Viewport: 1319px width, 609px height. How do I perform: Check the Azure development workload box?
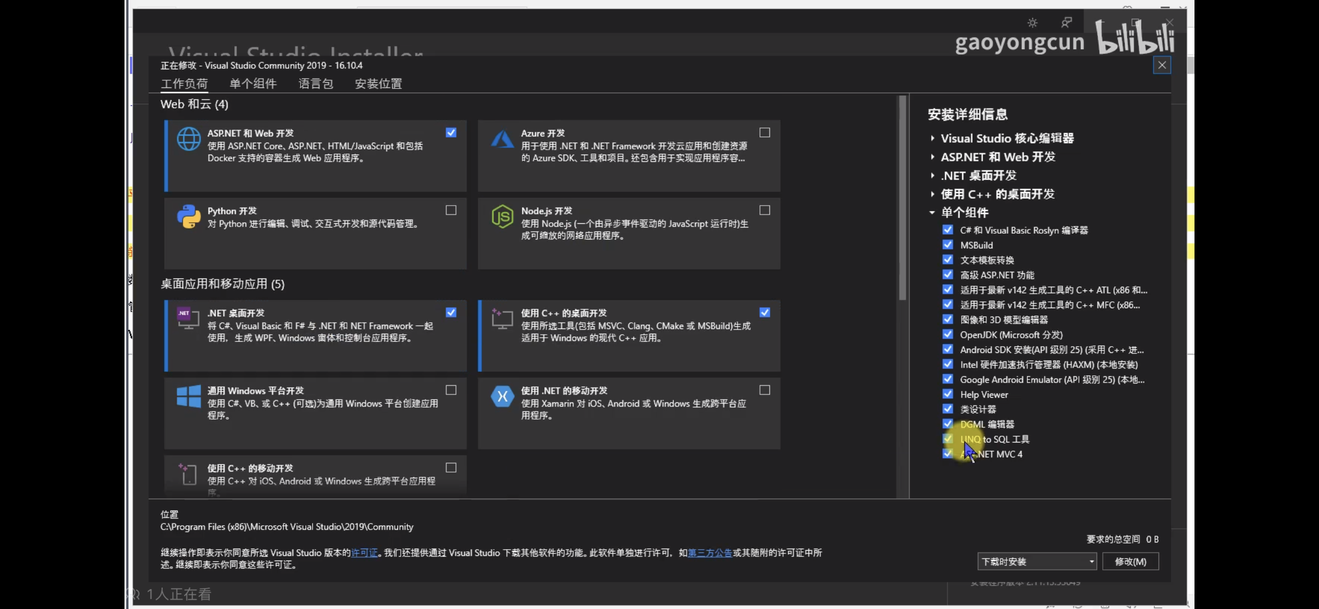765,133
